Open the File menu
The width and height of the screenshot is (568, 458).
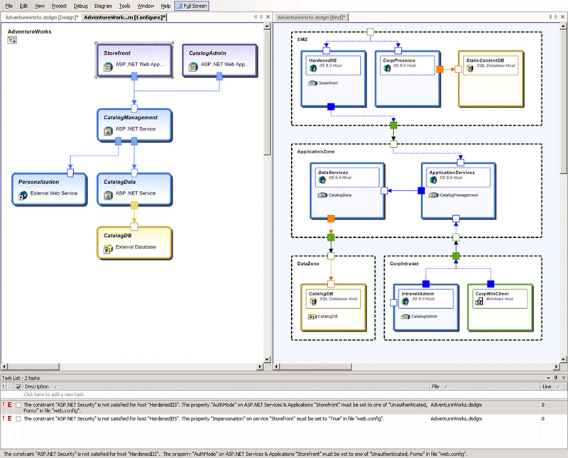click(9, 6)
